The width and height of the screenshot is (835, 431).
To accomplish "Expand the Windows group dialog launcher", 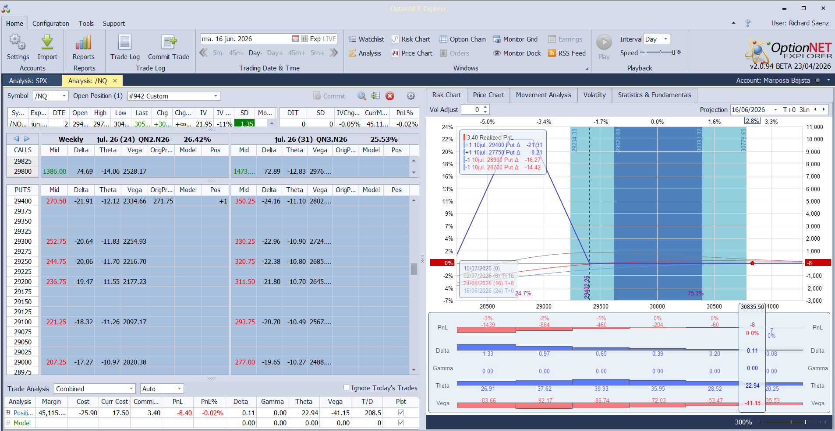I will pos(587,69).
